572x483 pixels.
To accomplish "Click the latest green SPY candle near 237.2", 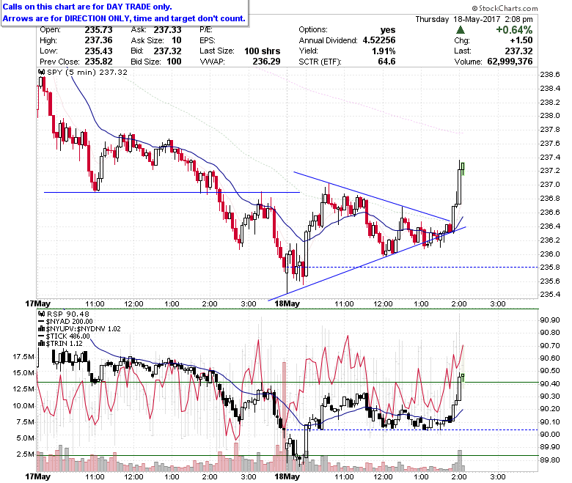I will tap(463, 168).
